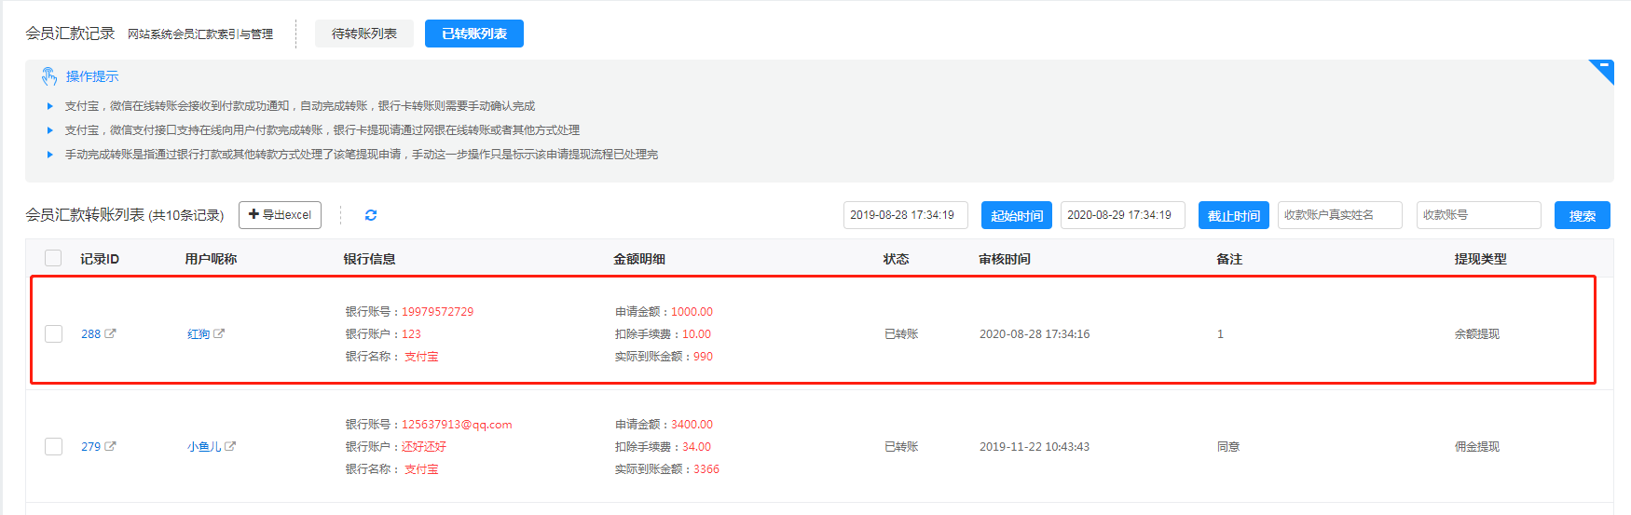The height and width of the screenshot is (515, 1631).
Task: Open external link icon next to record 288
Action: click(x=110, y=333)
